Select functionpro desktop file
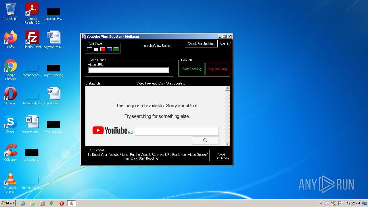Viewport: 368px width, 207px height. coord(32,155)
